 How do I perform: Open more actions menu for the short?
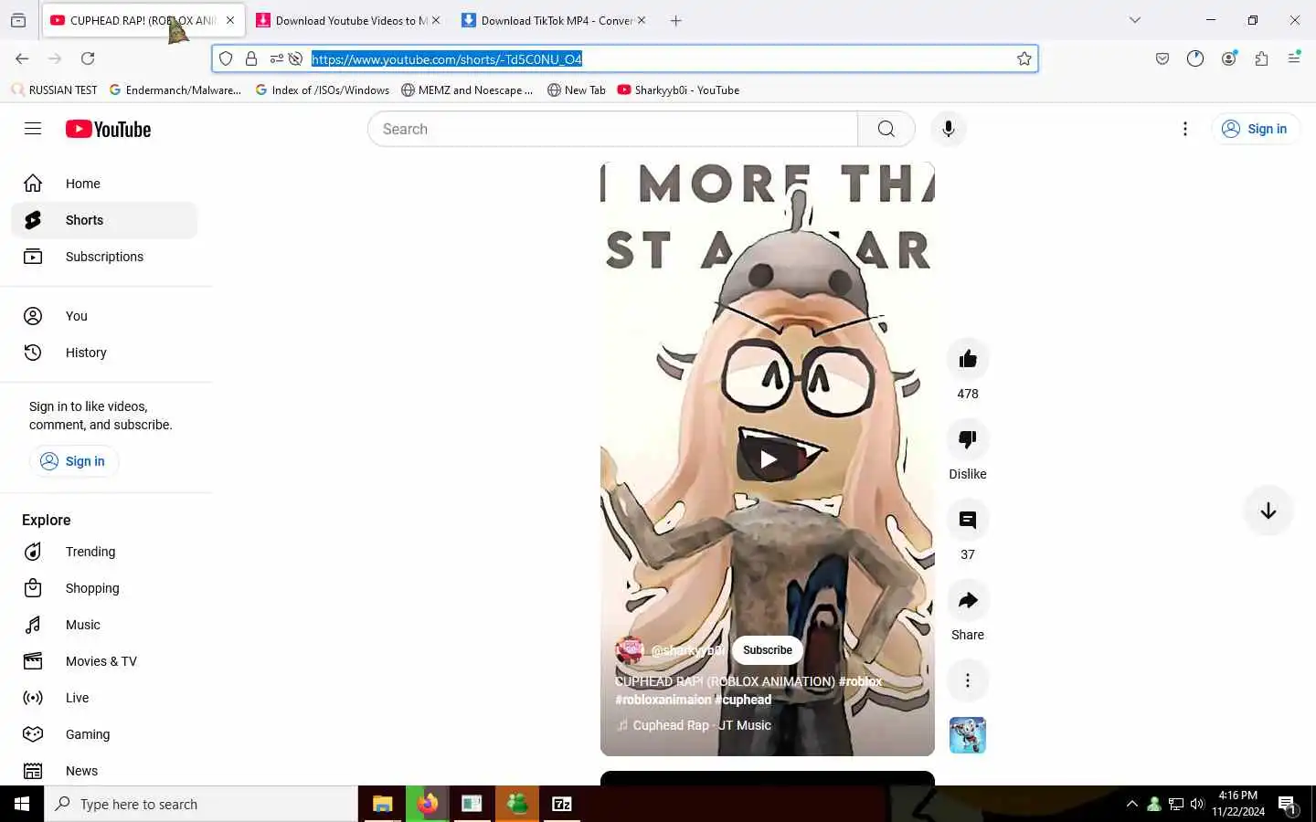(968, 680)
